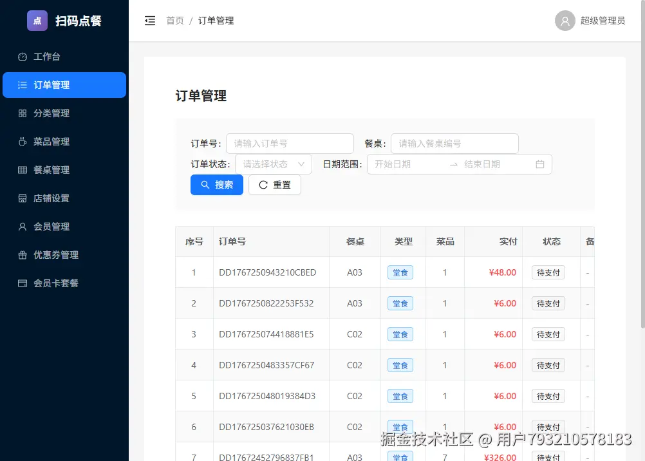Select the 会员管理 member management icon
Image resolution: width=645 pixels, height=461 pixels.
[x=22, y=227]
